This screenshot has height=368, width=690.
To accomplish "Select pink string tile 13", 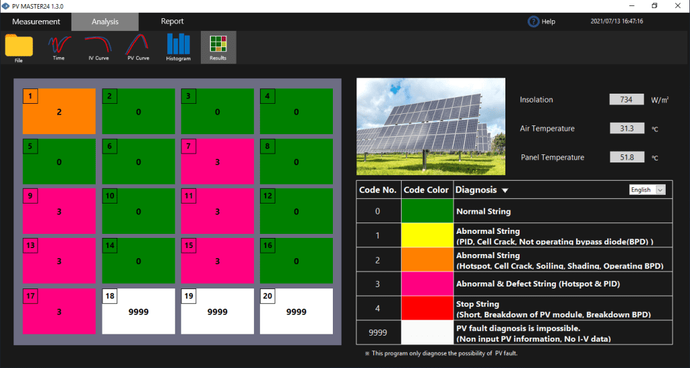I will (59, 261).
